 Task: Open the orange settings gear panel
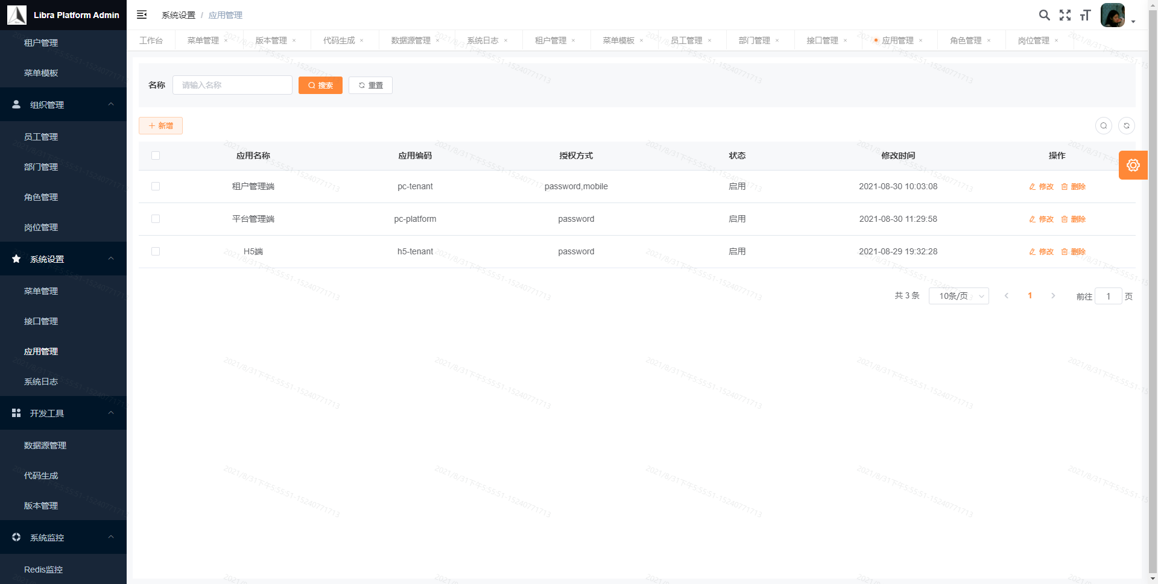(1133, 165)
